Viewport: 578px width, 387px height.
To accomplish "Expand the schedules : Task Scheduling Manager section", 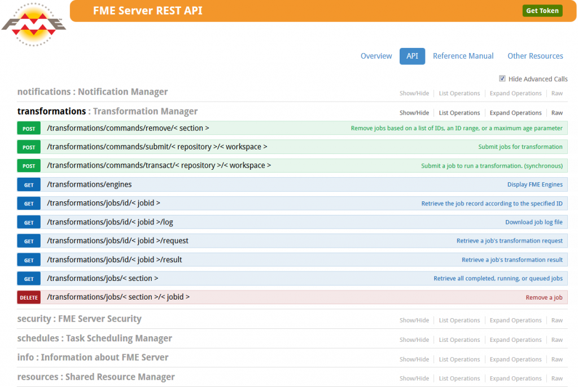I will coord(95,338).
